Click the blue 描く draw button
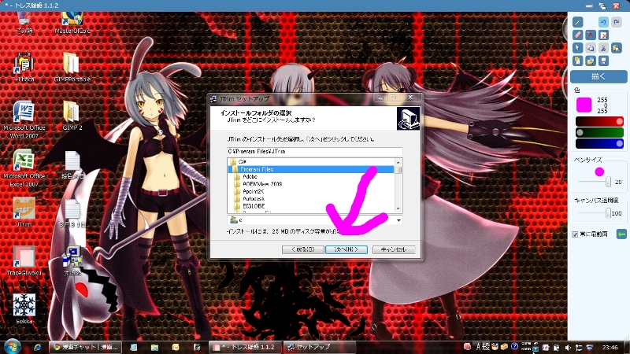 coord(598,76)
